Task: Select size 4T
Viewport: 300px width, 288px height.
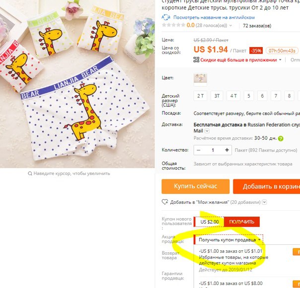Action: click(233, 96)
